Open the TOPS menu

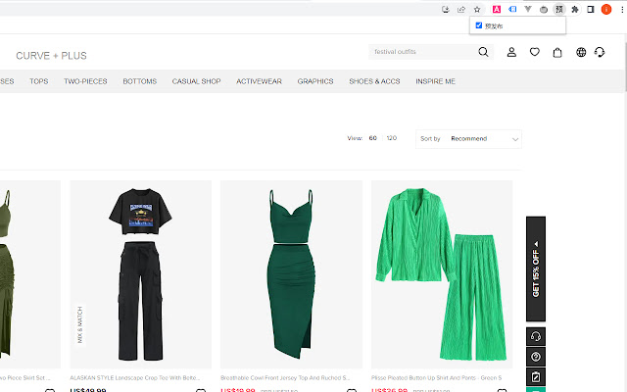39,81
